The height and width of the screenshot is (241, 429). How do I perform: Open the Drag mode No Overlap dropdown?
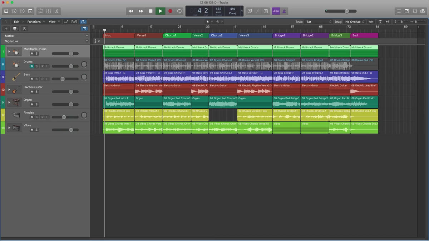tap(355, 22)
